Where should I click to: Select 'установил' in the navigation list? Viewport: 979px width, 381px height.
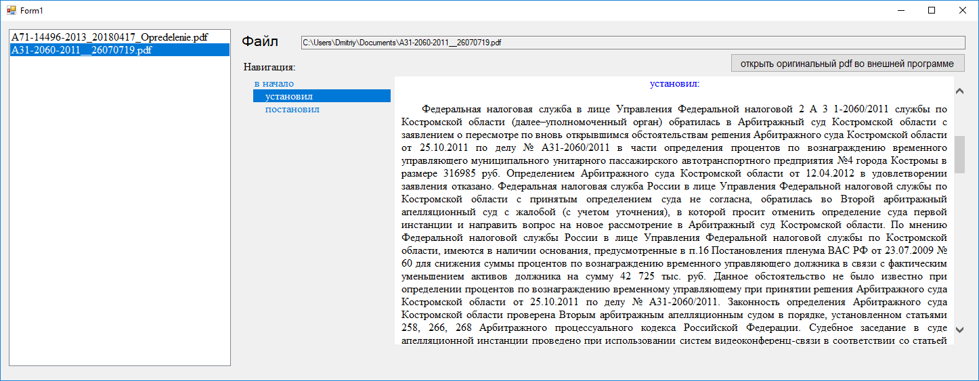[x=288, y=96]
